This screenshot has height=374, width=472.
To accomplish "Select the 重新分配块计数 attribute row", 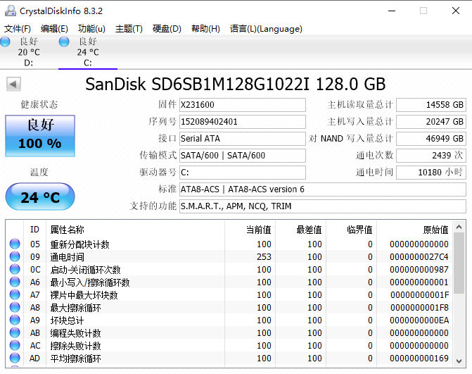I will (x=229, y=244).
